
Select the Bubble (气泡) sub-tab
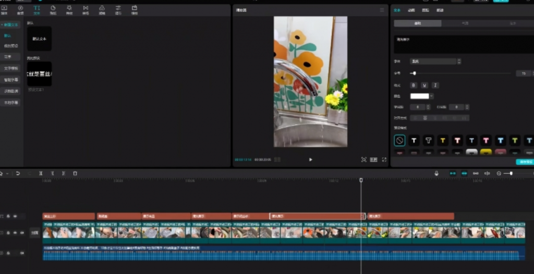465,23
